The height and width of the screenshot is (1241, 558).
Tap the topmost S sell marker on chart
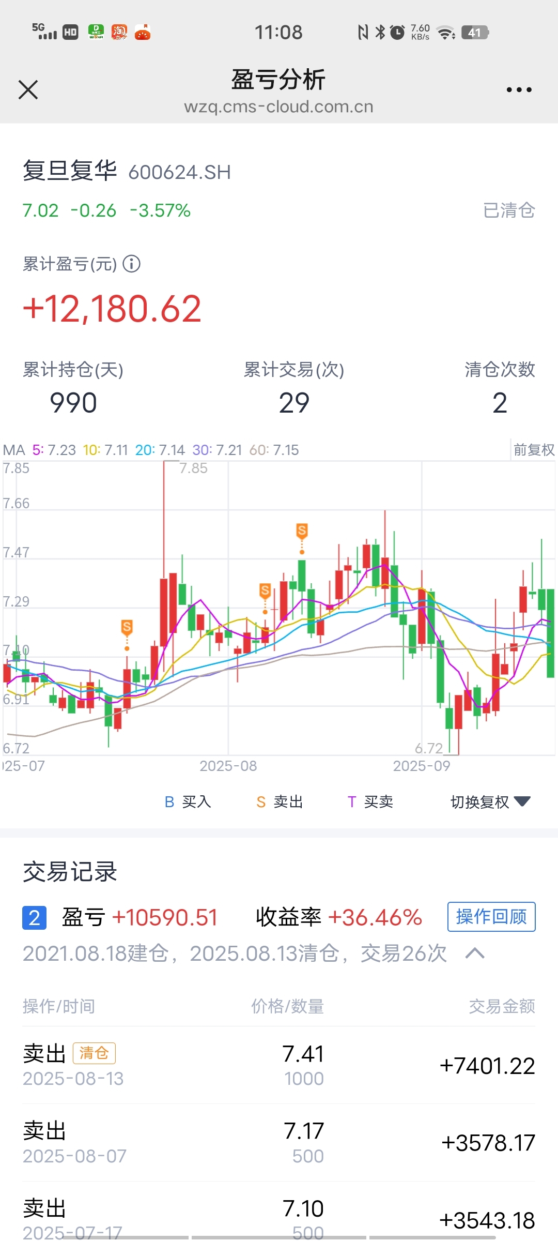click(302, 531)
